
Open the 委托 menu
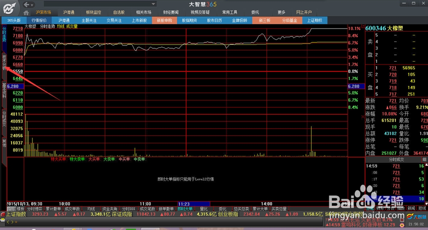(255, 12)
